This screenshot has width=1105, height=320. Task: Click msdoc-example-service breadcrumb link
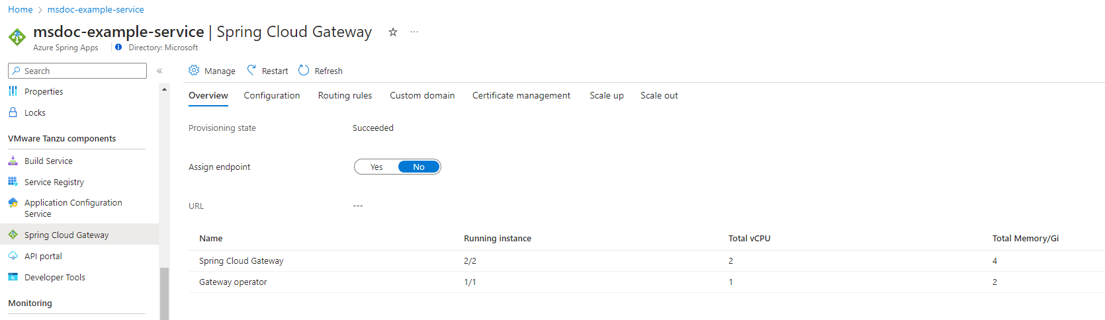pyautogui.click(x=95, y=9)
